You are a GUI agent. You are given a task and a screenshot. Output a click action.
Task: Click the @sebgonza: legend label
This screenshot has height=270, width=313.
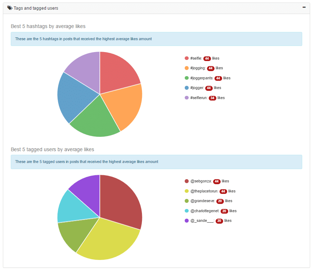[201, 181]
